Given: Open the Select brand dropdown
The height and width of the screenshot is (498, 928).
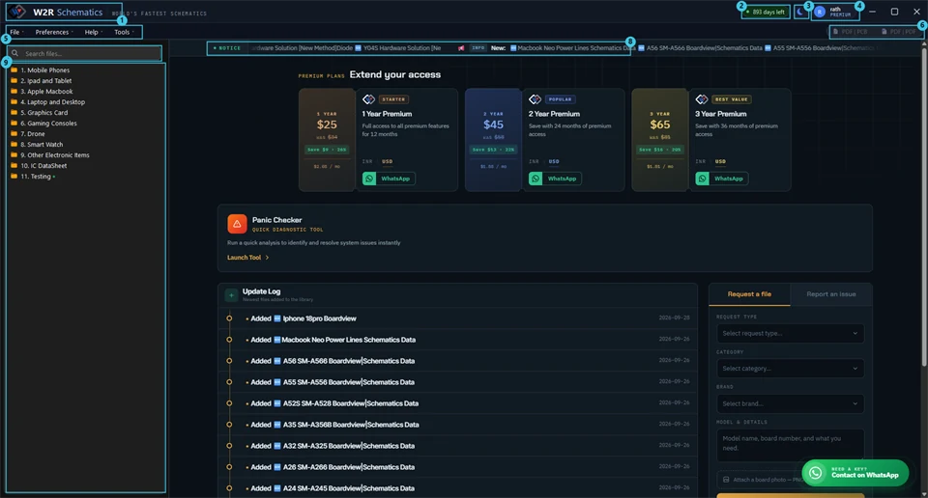Looking at the screenshot, I should (x=790, y=404).
